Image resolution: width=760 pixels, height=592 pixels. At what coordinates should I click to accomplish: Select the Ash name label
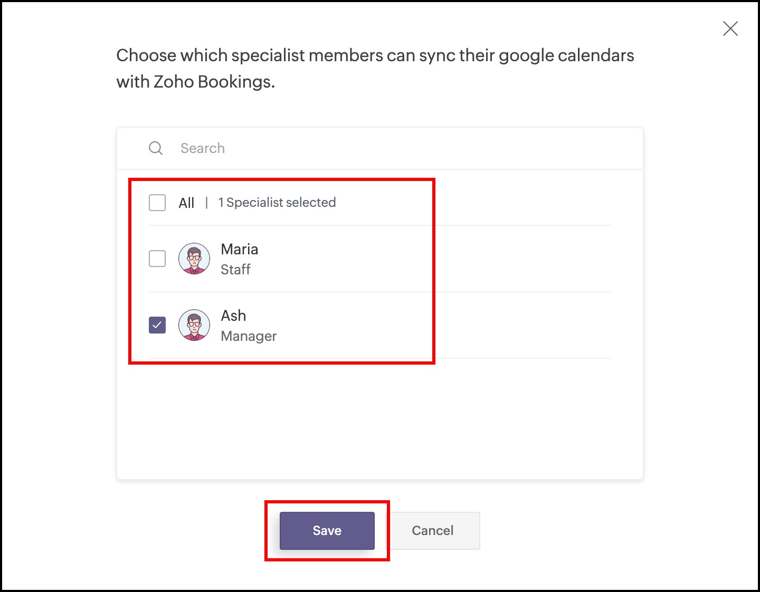point(233,316)
